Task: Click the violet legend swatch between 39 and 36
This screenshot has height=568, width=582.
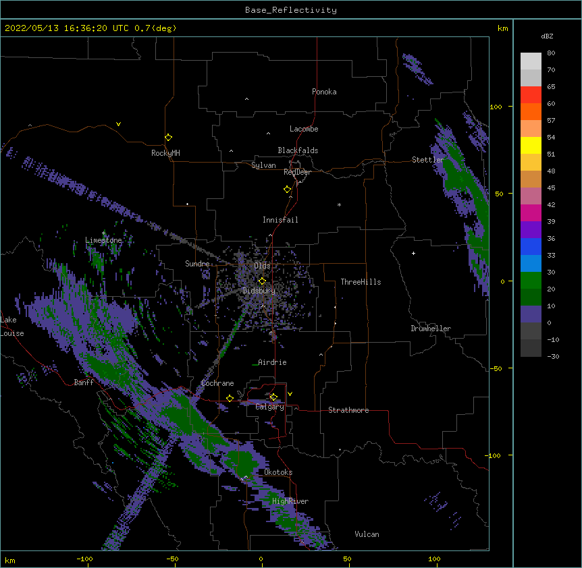Action: 531,230
